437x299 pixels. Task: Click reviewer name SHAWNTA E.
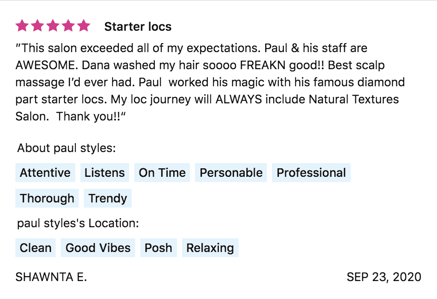point(51,277)
